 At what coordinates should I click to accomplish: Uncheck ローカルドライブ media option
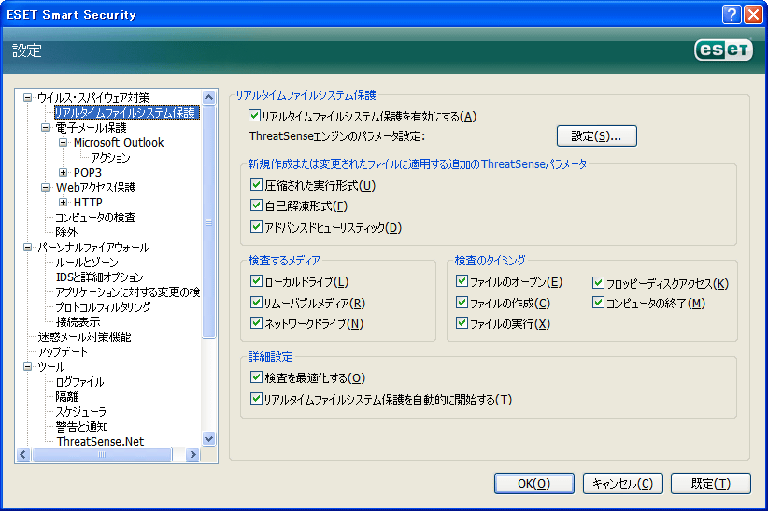pos(256,281)
